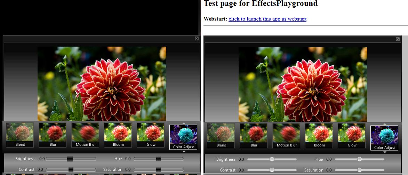
Task: Select the Blur effect in left panel
Action: point(53,134)
